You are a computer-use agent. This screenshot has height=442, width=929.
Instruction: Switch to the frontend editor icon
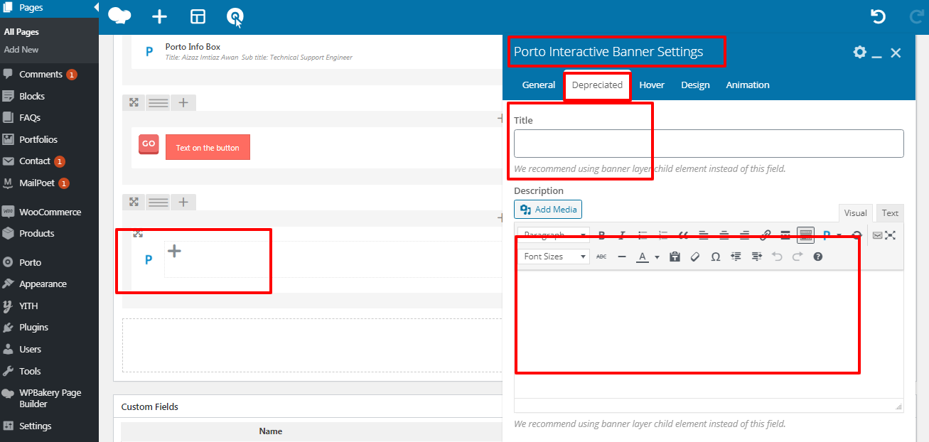click(x=235, y=17)
